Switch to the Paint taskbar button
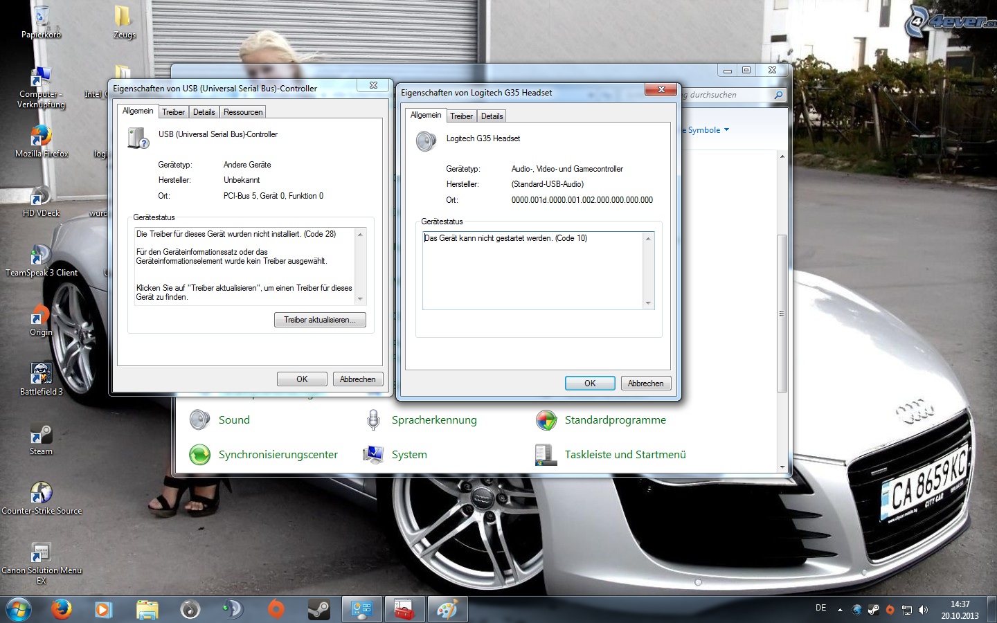This screenshot has width=997, height=623. (447, 609)
